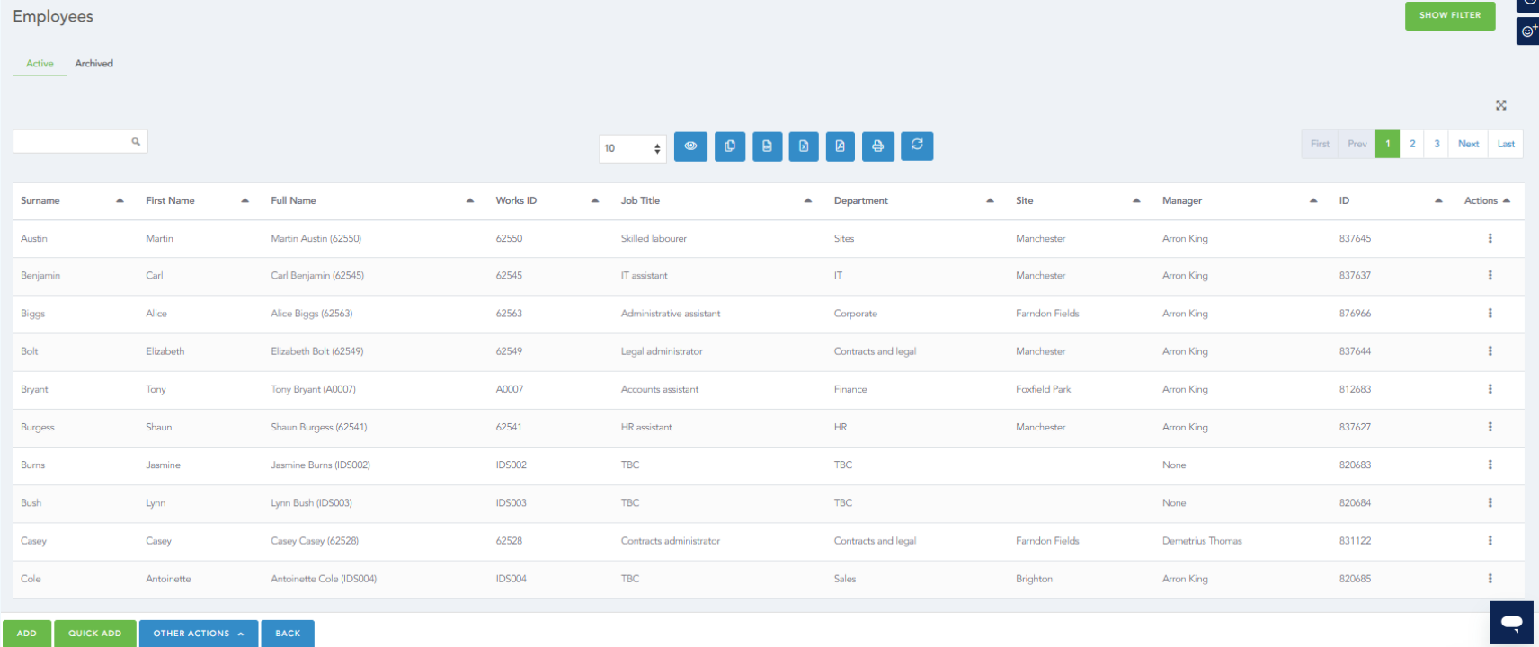The width and height of the screenshot is (1539, 647).
Task: Expand the Other Actions menu
Action: pyautogui.click(x=198, y=634)
